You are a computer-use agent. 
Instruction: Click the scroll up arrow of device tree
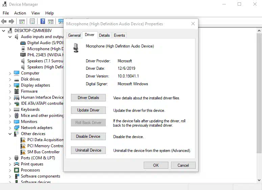259,31
